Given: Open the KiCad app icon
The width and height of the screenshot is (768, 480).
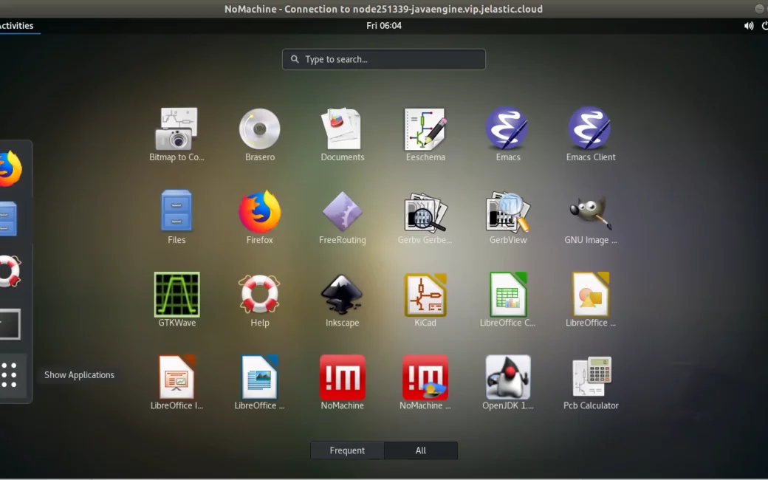Looking at the screenshot, I should (425, 295).
